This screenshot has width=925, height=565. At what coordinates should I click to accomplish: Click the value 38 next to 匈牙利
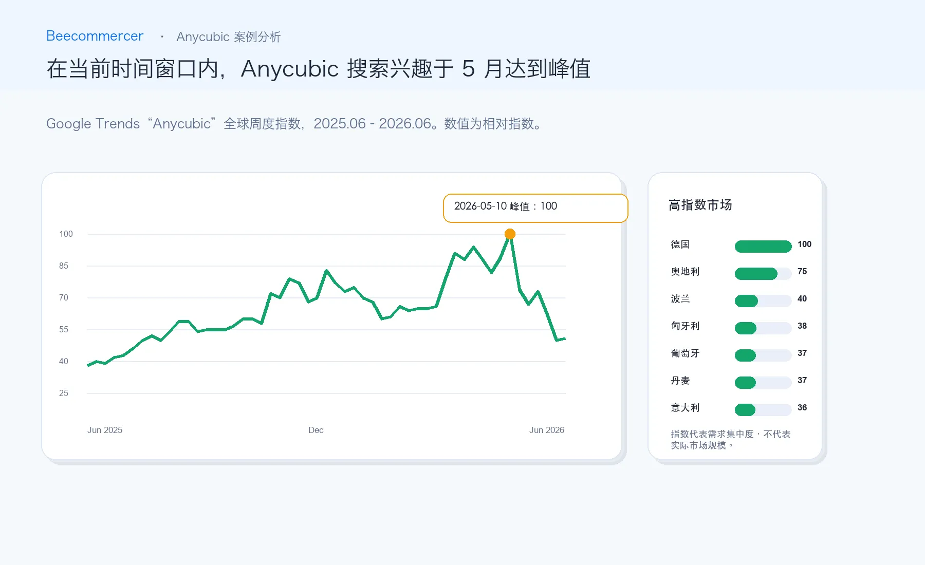(x=802, y=326)
